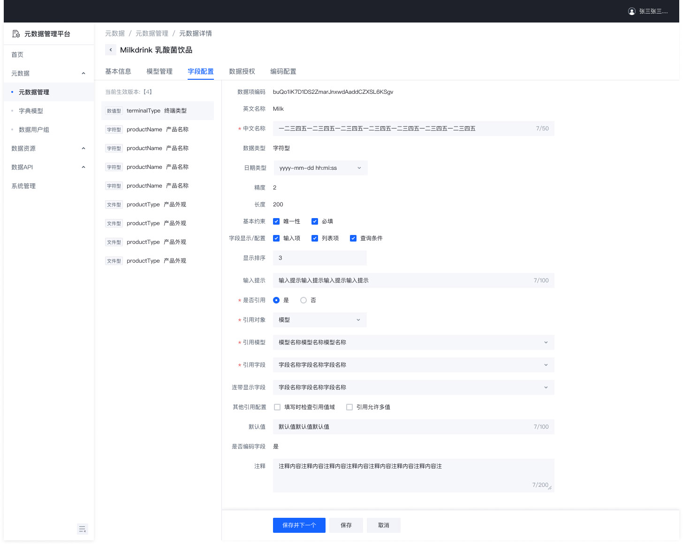
Task: Focus the 中文名称 input field
Action: [x=414, y=129]
